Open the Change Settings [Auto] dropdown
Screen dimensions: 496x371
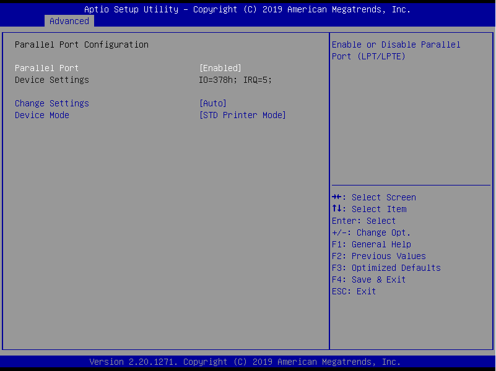(212, 103)
